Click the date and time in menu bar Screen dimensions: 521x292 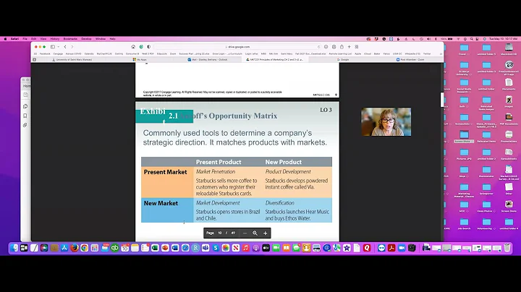503,39
